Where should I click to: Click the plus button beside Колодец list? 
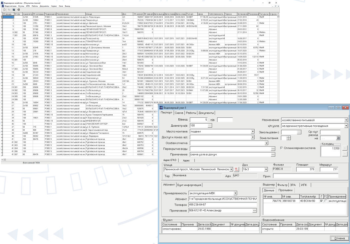click(345, 148)
